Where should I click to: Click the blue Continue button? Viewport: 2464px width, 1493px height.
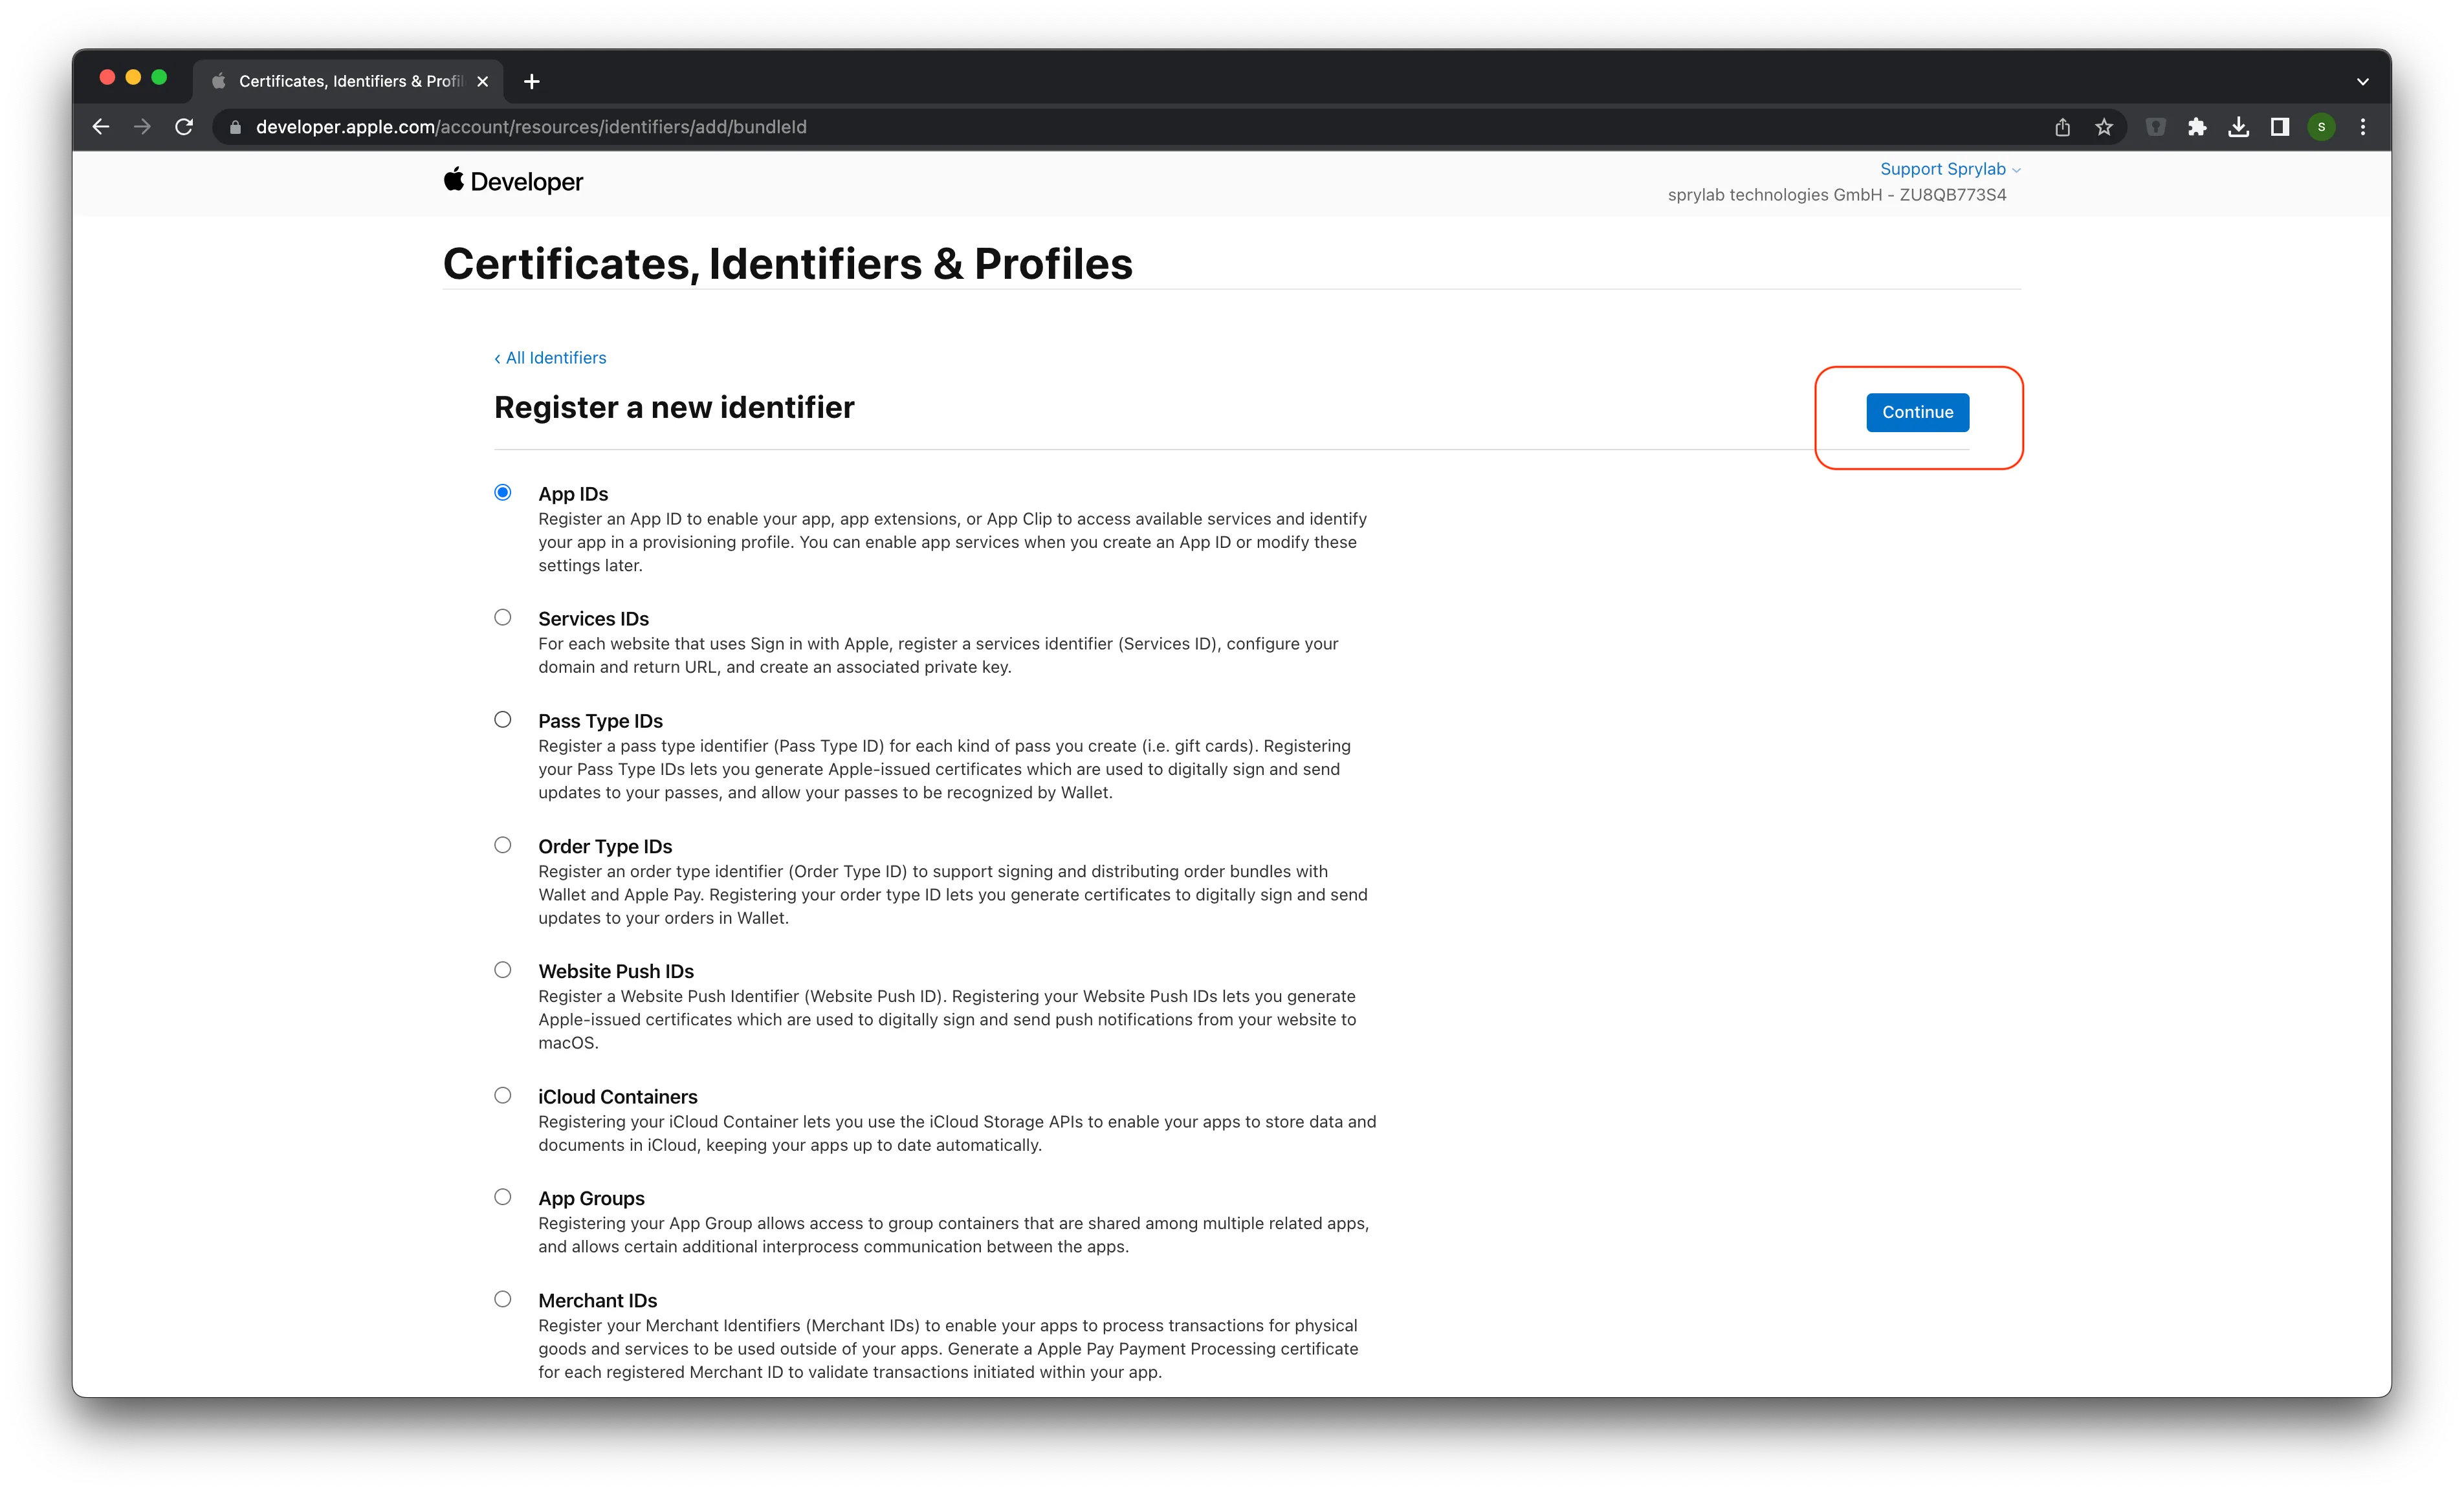point(1917,412)
